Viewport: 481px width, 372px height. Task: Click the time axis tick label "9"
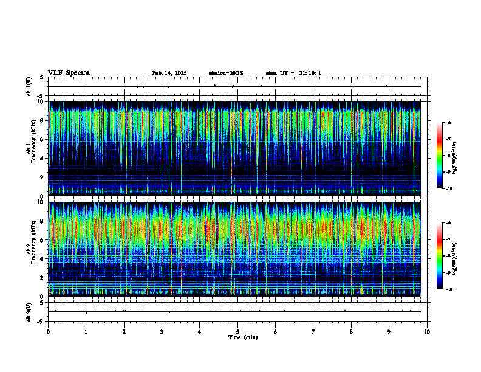click(x=389, y=332)
